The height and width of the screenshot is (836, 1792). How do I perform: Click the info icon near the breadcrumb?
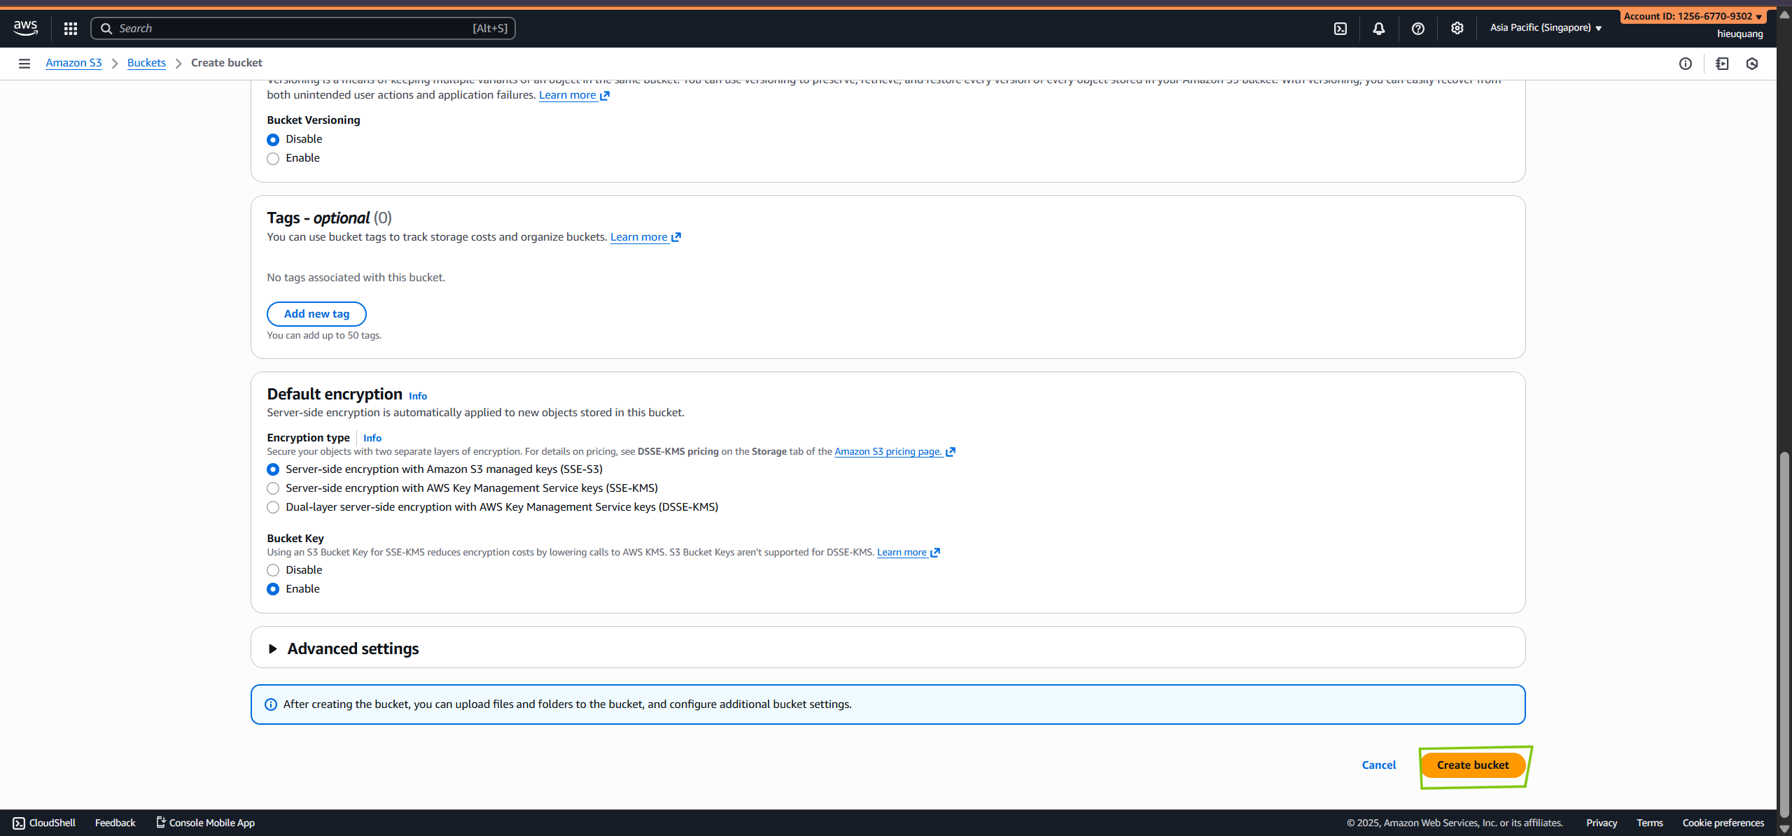pyautogui.click(x=1686, y=63)
